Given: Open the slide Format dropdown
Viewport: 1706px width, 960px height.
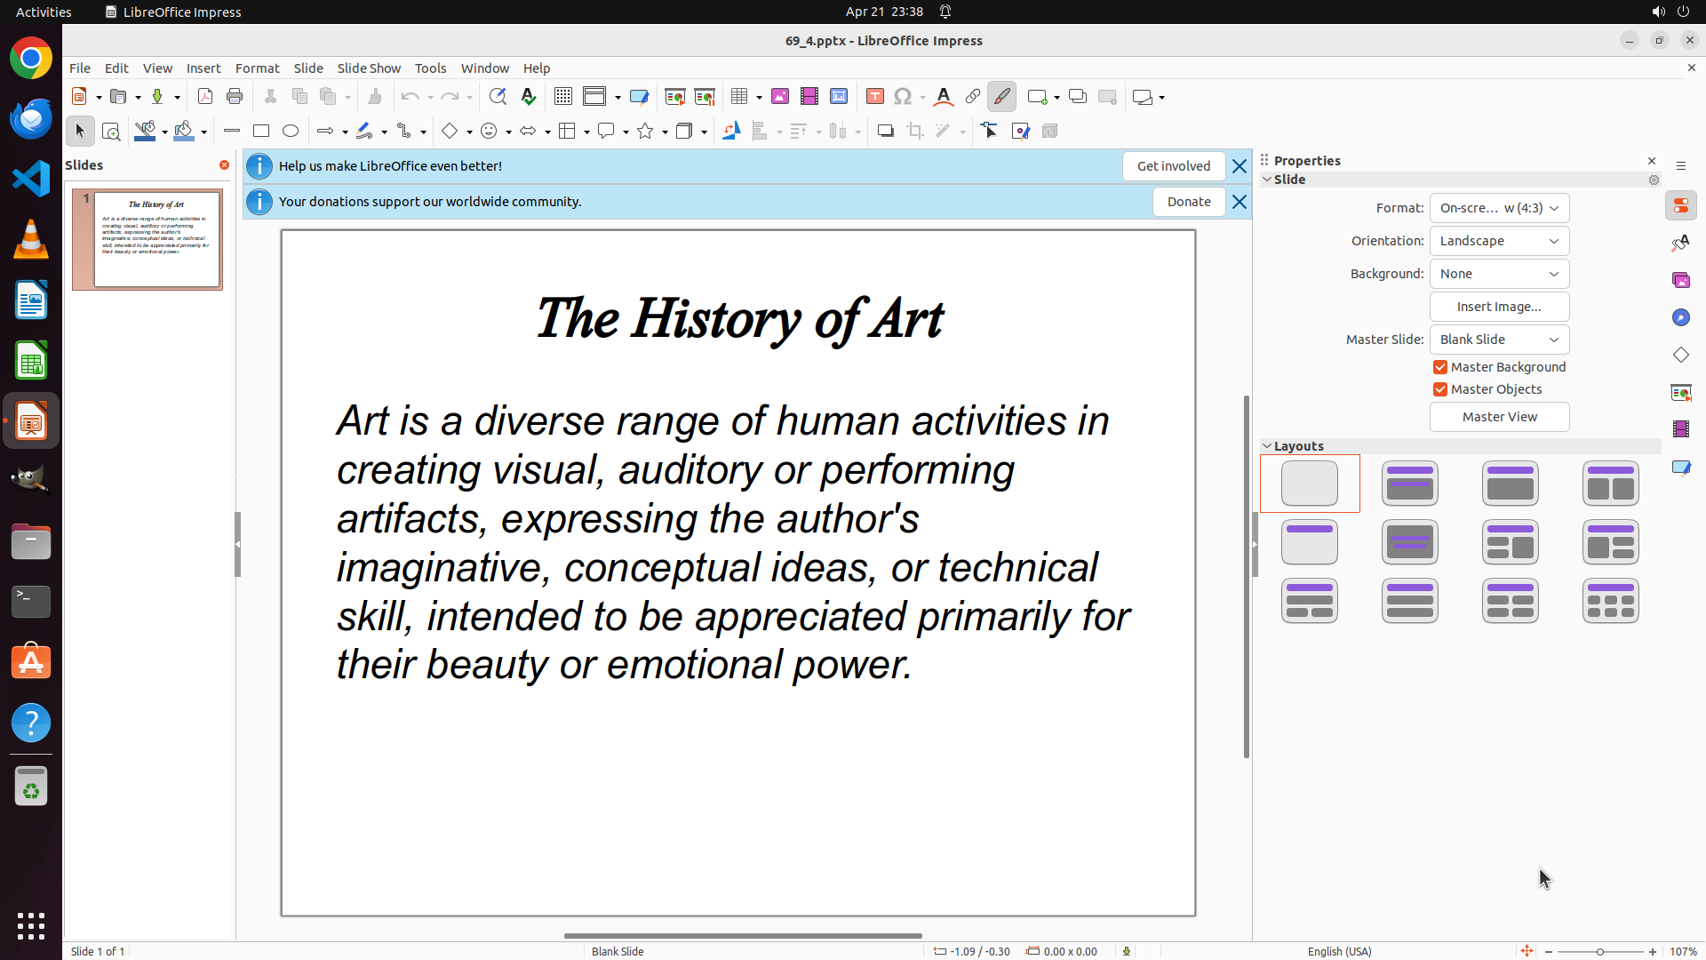Looking at the screenshot, I should point(1499,208).
